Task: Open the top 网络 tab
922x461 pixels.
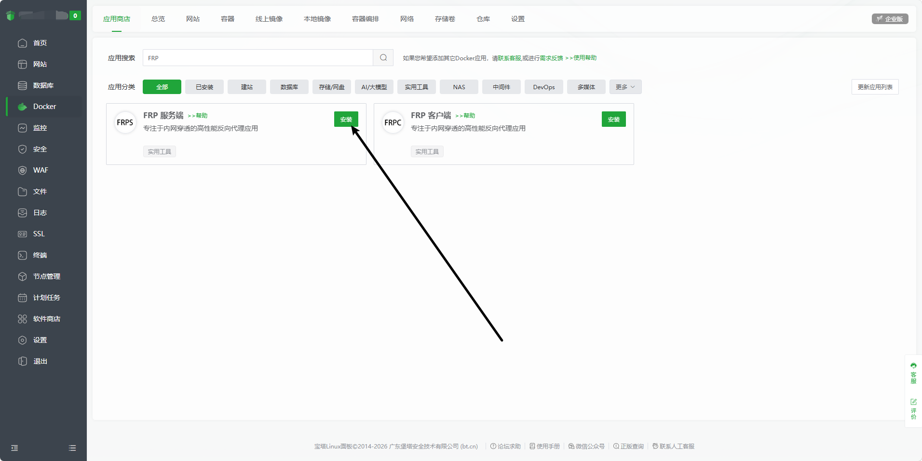Action: tap(407, 19)
